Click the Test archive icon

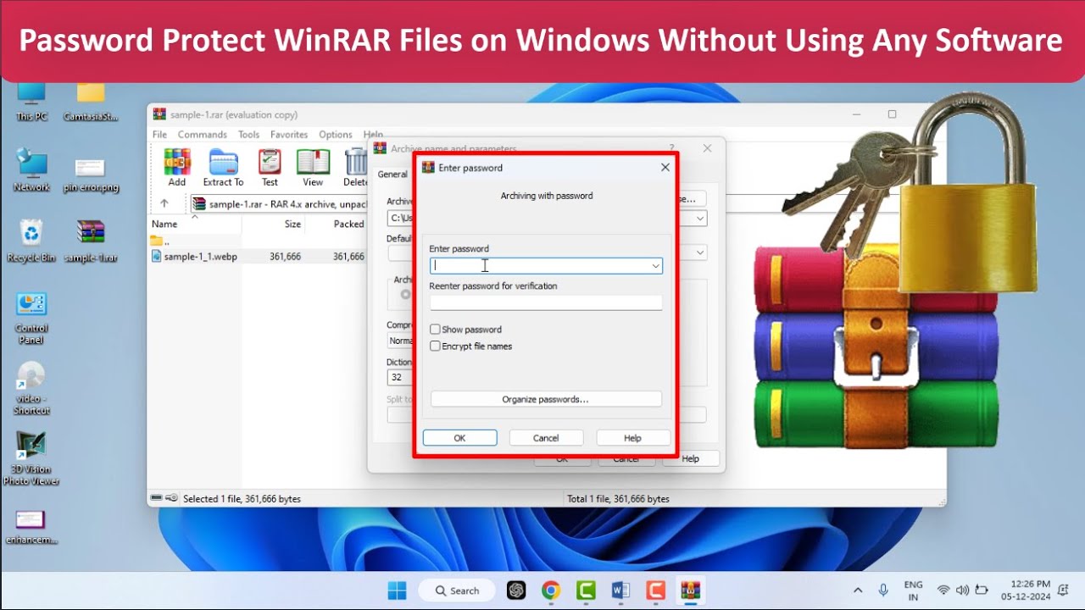[x=270, y=168]
